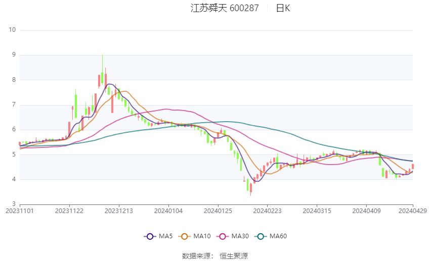Click the 20240429 x-axis date label
The height and width of the screenshot is (261, 430).
click(413, 211)
